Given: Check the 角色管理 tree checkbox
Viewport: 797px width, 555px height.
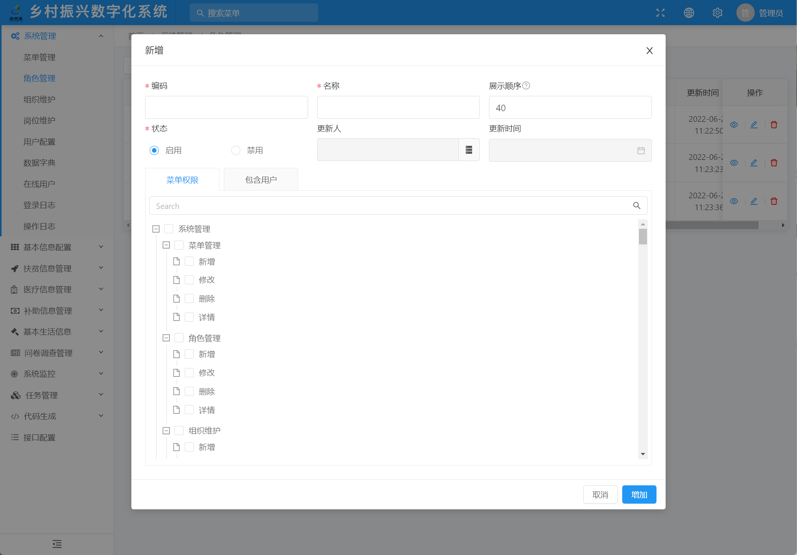Looking at the screenshot, I should (179, 338).
